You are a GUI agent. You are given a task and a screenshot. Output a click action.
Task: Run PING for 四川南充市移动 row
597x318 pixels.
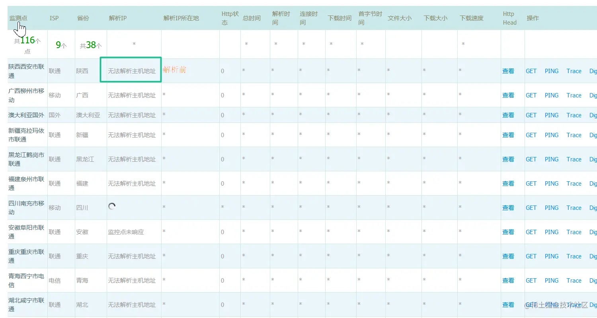[552, 208]
